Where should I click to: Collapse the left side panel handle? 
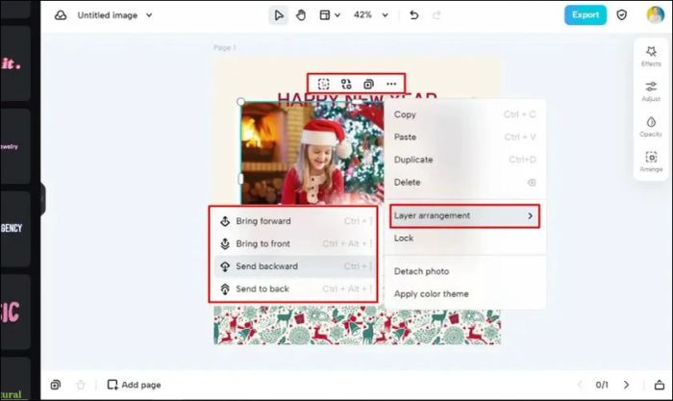coord(42,198)
